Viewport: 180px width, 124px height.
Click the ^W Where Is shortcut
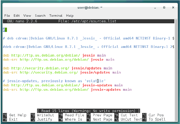(x=70, y=119)
